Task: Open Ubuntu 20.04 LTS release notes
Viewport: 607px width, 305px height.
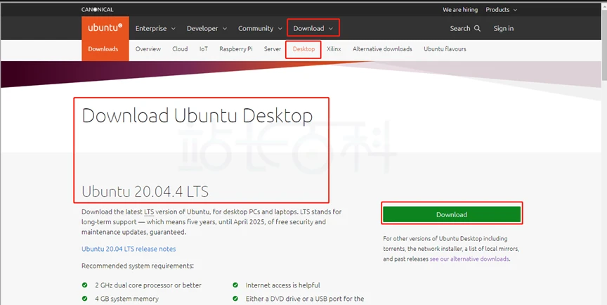Action: (x=129, y=249)
